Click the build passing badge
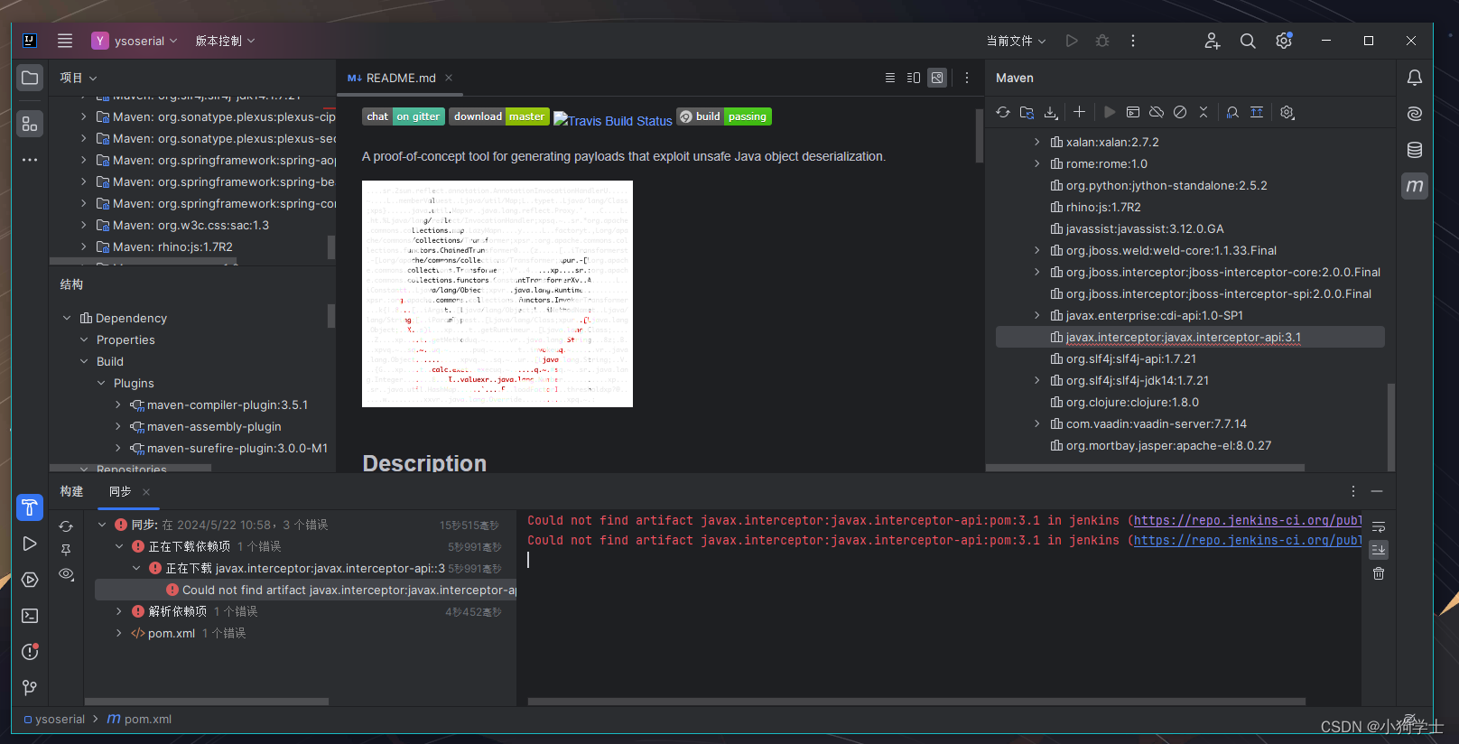Image resolution: width=1459 pixels, height=744 pixels. click(x=724, y=116)
